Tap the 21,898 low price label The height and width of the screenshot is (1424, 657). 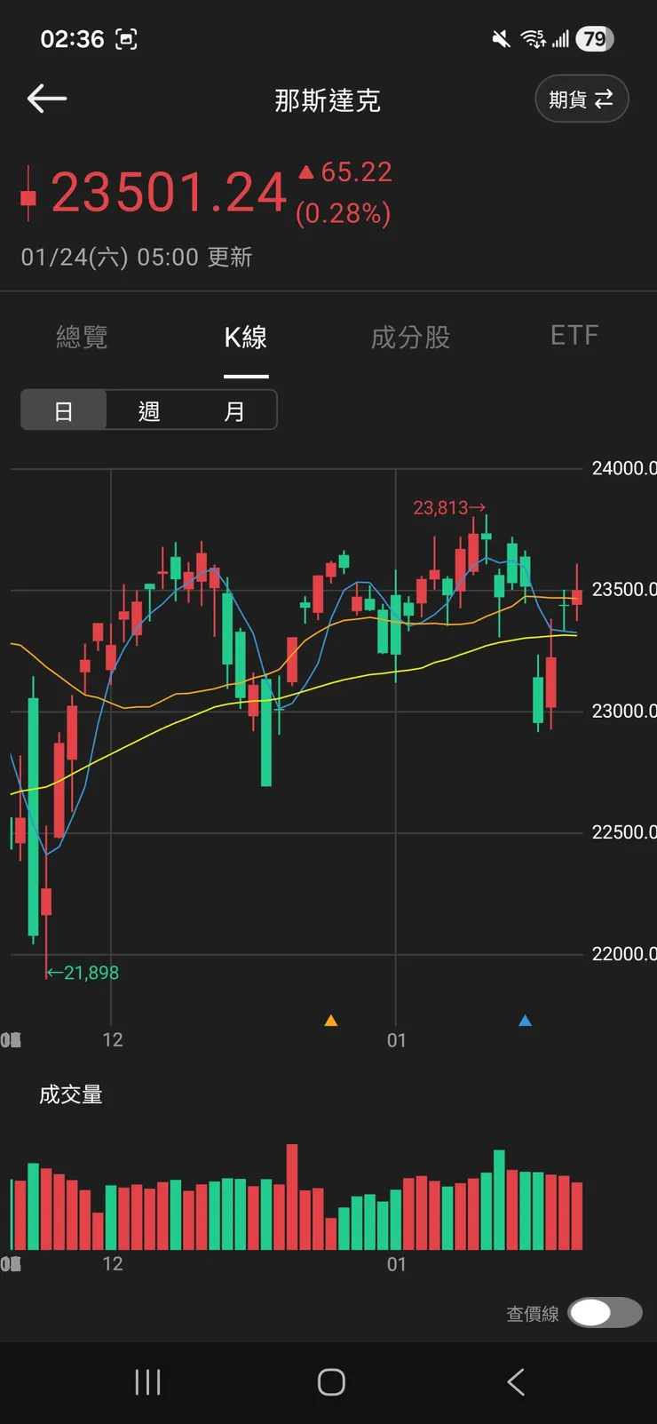(x=83, y=973)
